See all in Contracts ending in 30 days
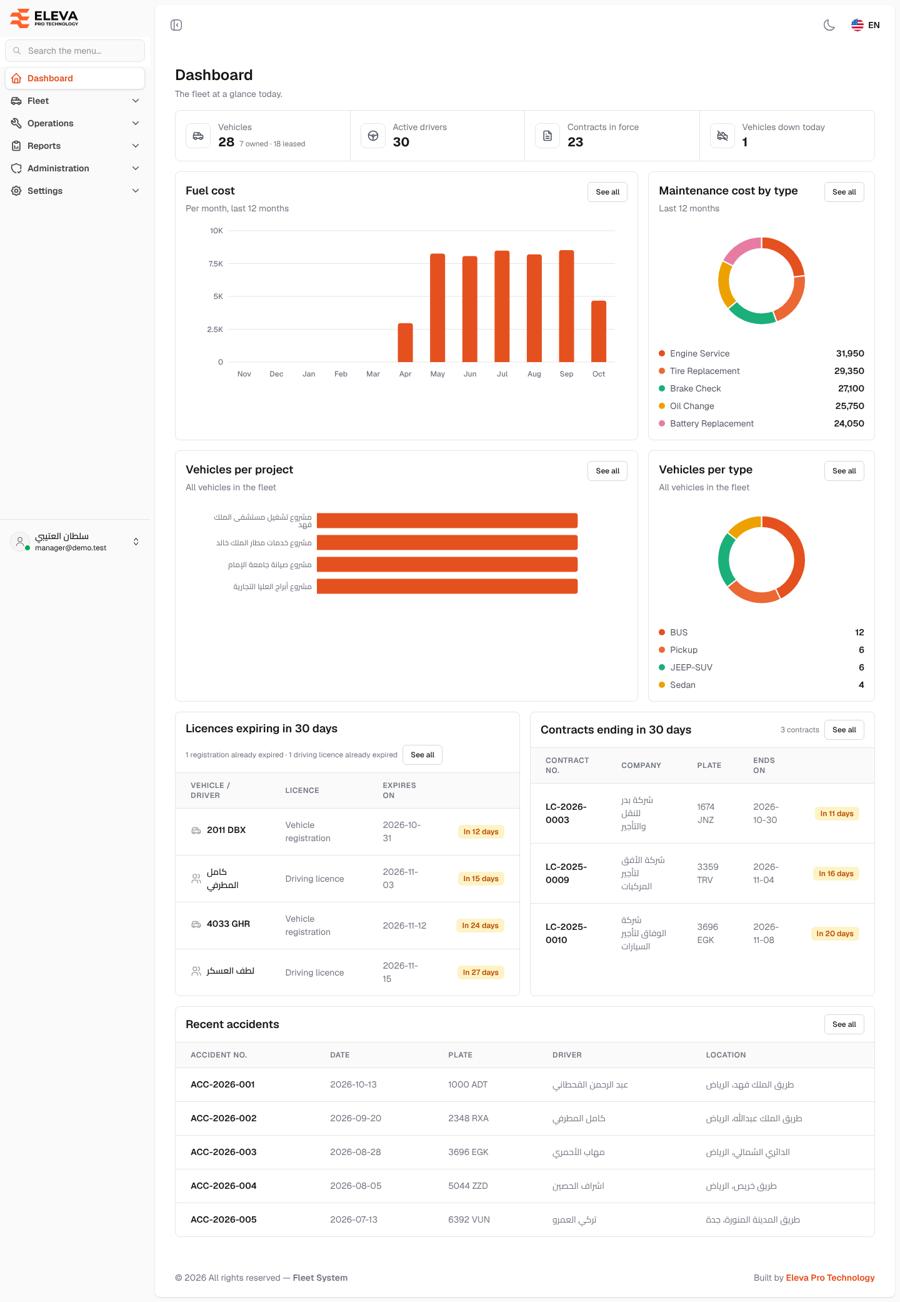This screenshot has height=1302, width=900. 844,730
